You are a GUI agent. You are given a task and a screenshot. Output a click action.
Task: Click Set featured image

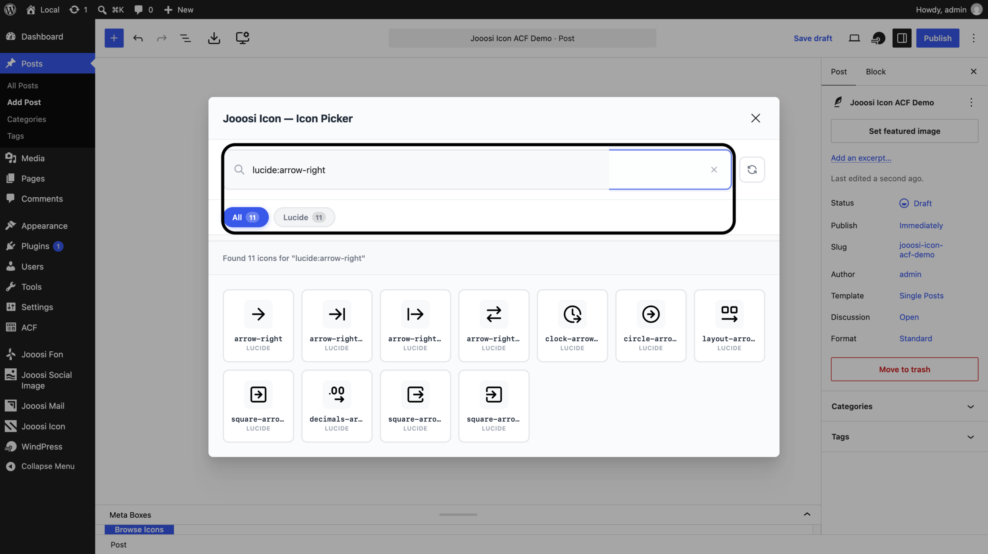click(904, 131)
